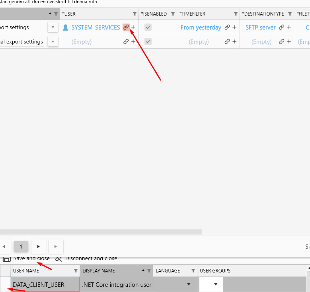Click link icon next to From yesterday
This screenshot has height=292, width=310.
pyautogui.click(x=227, y=28)
